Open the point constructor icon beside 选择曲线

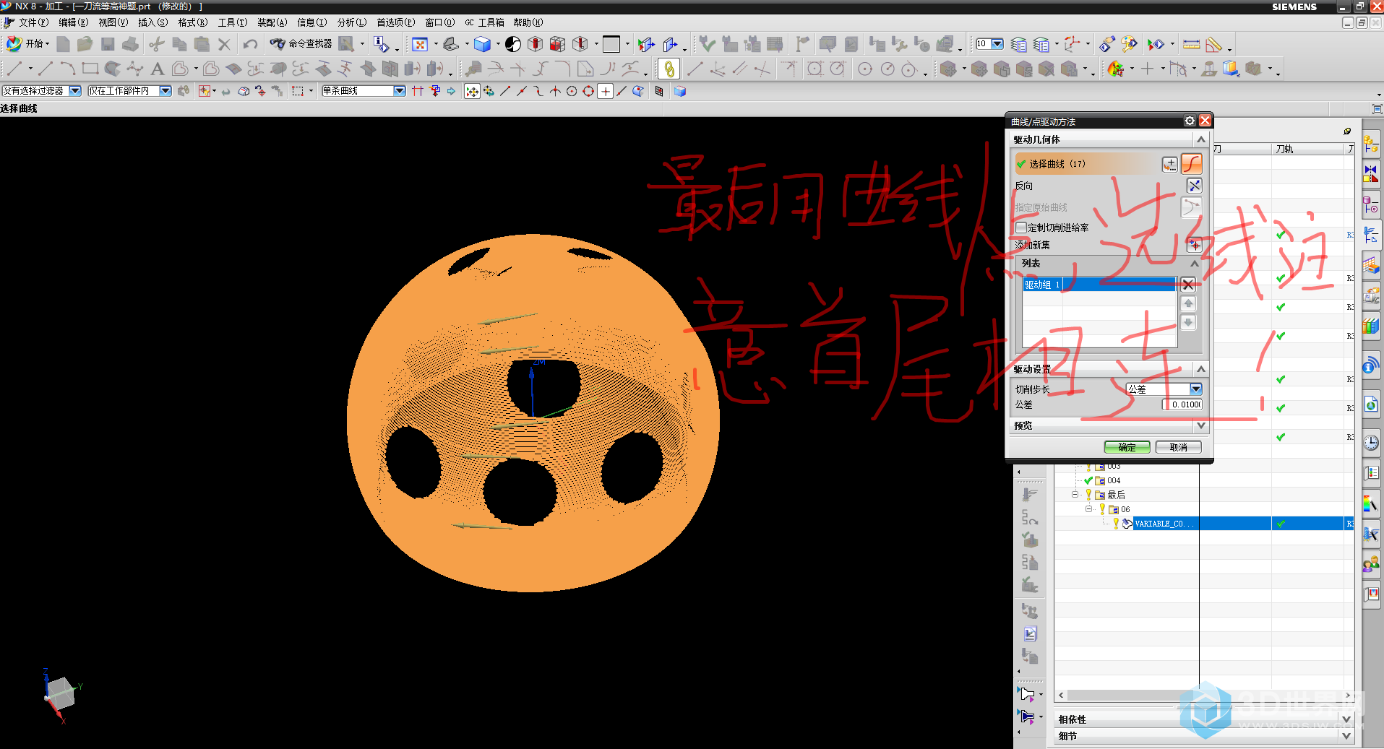pos(1169,164)
